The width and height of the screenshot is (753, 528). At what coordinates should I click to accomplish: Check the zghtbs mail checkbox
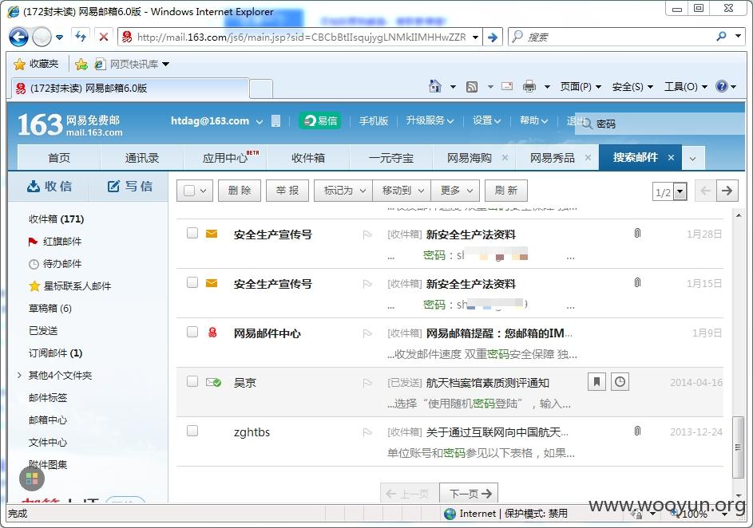[192, 431]
